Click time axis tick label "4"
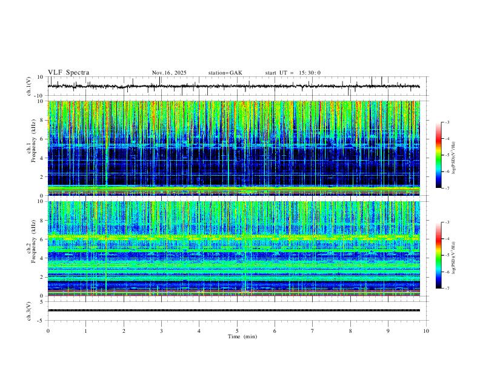 [x=199, y=331]
